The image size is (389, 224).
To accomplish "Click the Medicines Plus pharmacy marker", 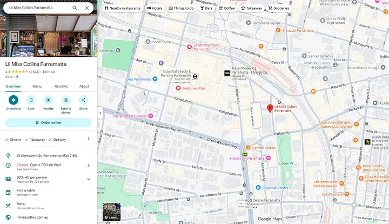I will pos(178,88).
